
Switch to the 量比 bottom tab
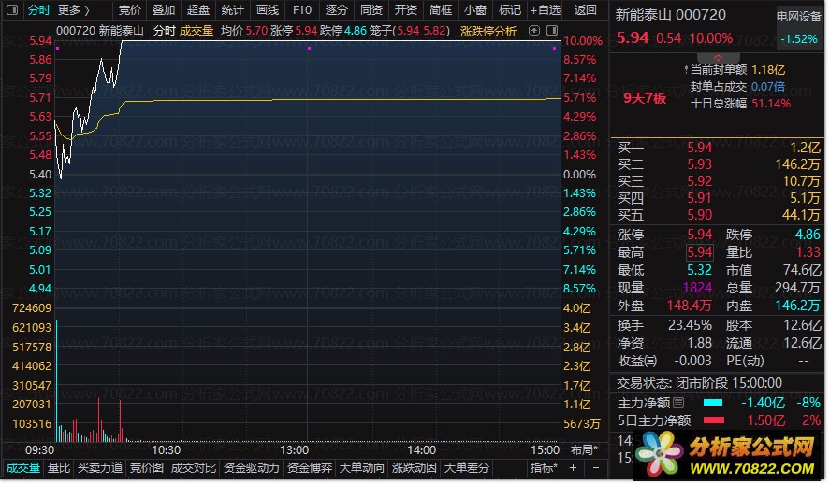pyautogui.click(x=58, y=468)
